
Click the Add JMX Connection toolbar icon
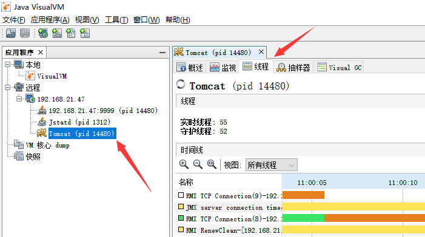click(x=57, y=33)
